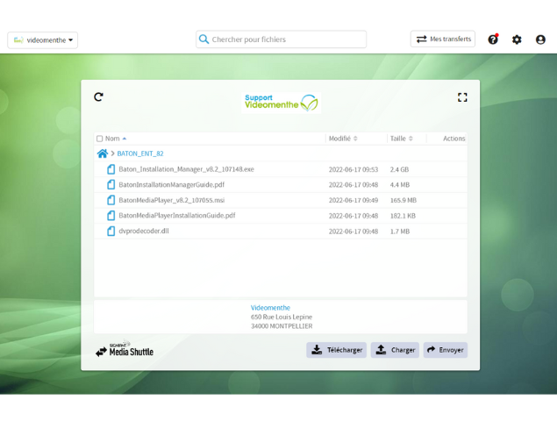Open the user account profile icon

540,39
